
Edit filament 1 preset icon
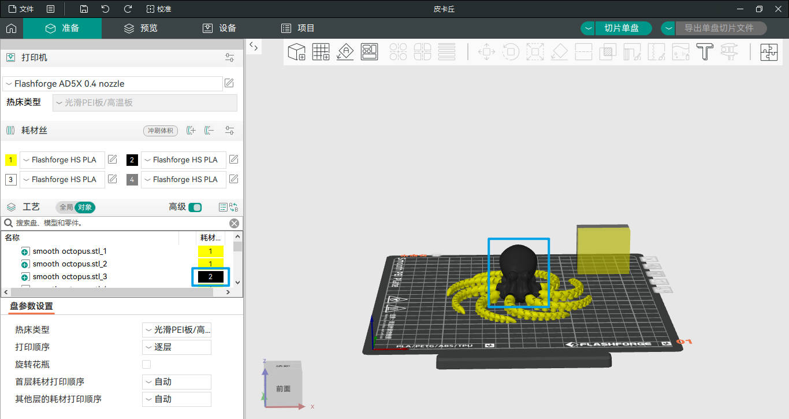pyautogui.click(x=113, y=160)
